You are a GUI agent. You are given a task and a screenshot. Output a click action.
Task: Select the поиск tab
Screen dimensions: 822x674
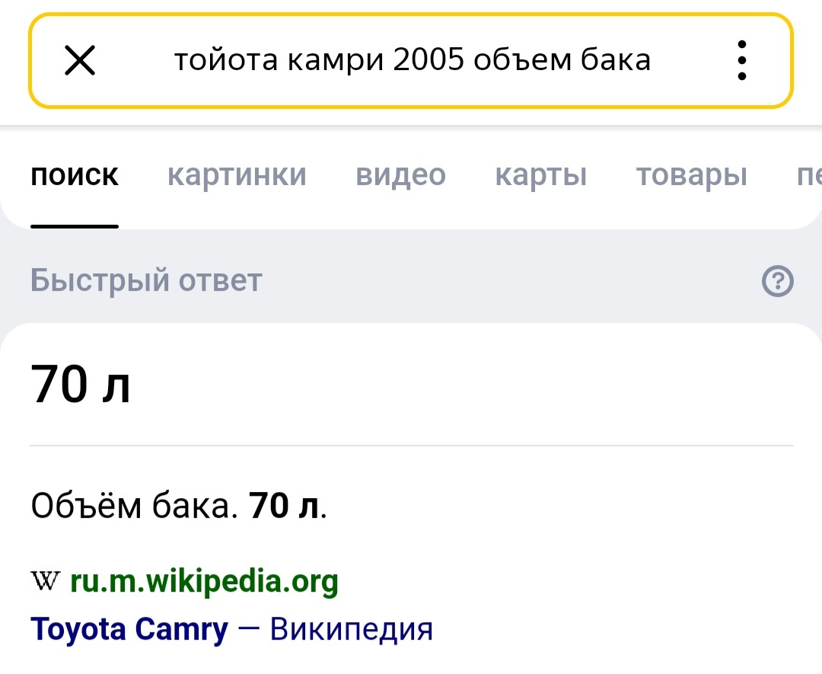pyautogui.click(x=75, y=176)
